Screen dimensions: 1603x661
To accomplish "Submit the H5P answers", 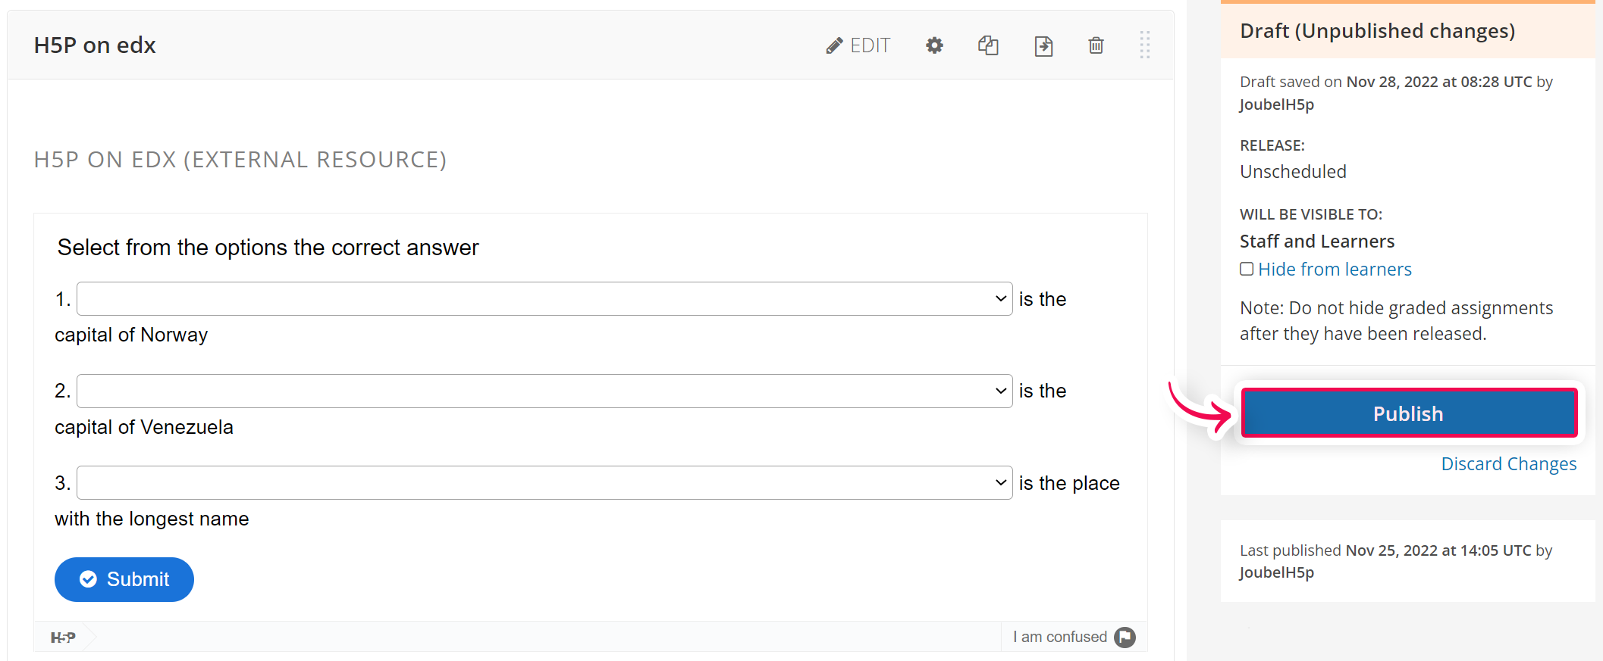I will tap(124, 579).
